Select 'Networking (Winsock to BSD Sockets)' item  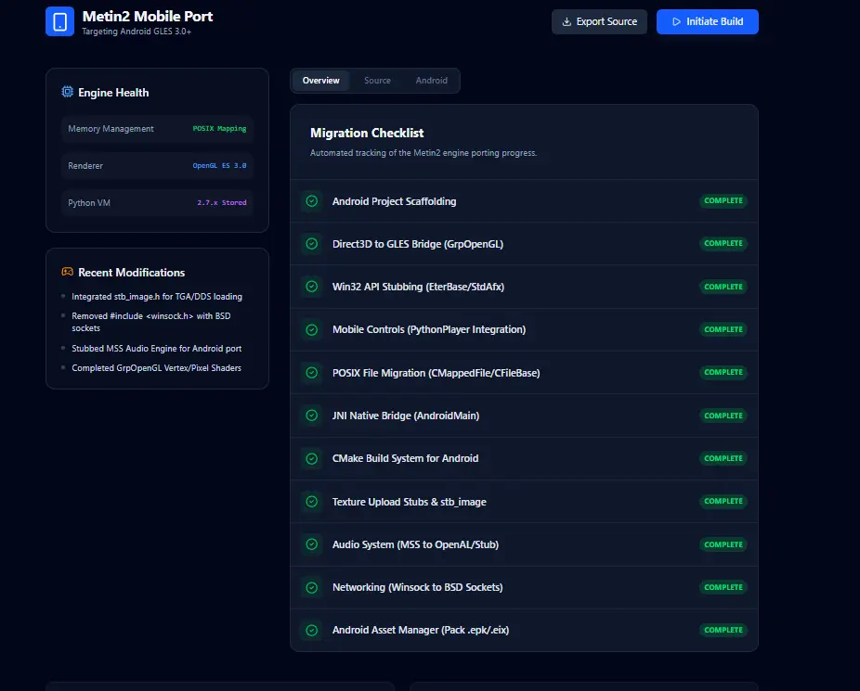417,587
